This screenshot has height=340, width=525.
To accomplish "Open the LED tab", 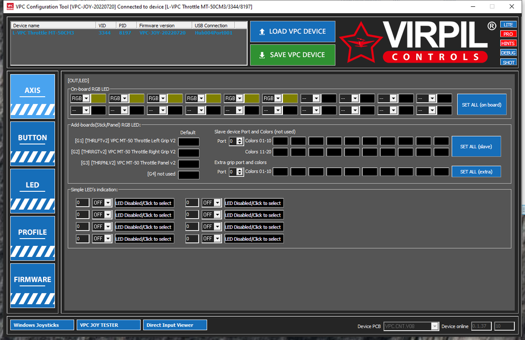I will pos(33,191).
